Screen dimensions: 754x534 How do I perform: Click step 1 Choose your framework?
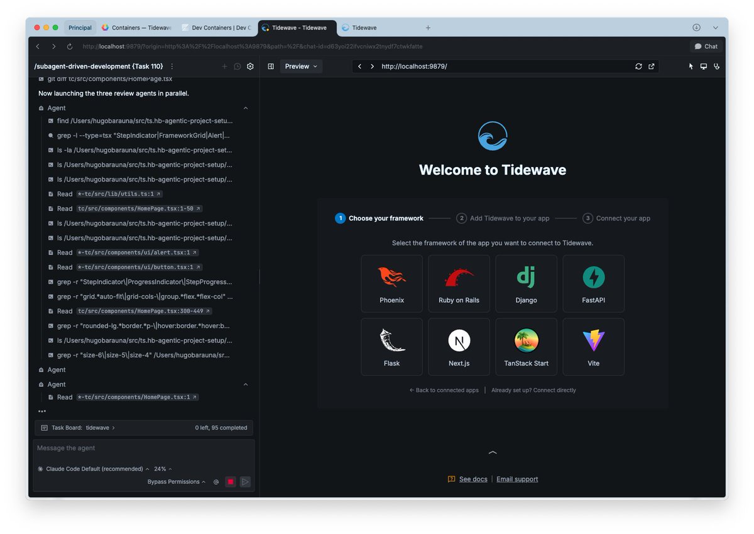379,219
